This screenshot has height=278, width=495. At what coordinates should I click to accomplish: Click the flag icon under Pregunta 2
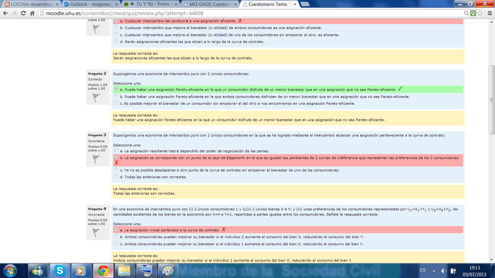click(93, 98)
